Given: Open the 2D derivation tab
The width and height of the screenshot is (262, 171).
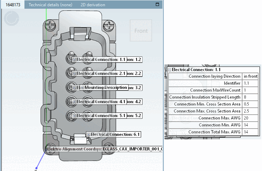Looking at the screenshot, I should click(93, 5).
